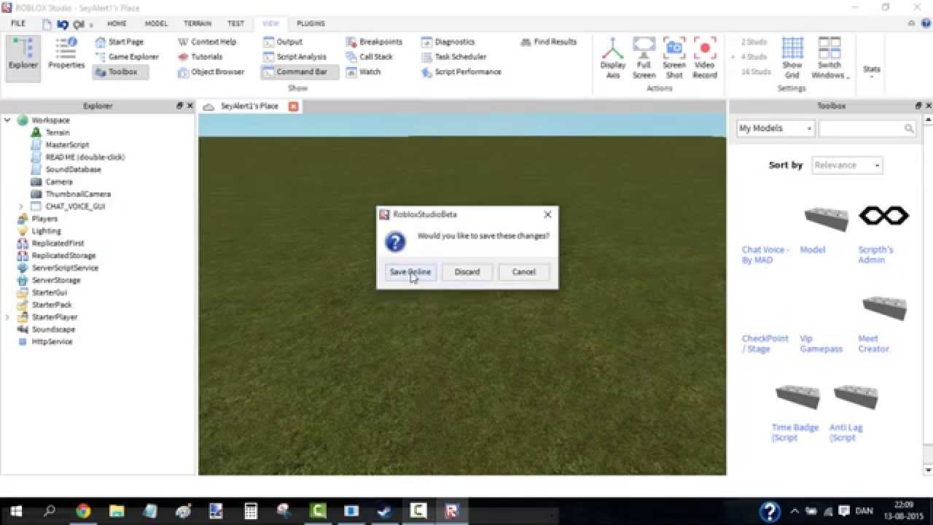Select Lighting in Explorer
The width and height of the screenshot is (933, 525).
47,231
